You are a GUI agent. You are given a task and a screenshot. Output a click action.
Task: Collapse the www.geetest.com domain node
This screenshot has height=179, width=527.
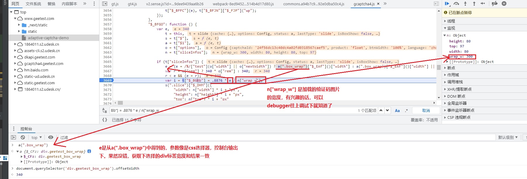point(15,18)
